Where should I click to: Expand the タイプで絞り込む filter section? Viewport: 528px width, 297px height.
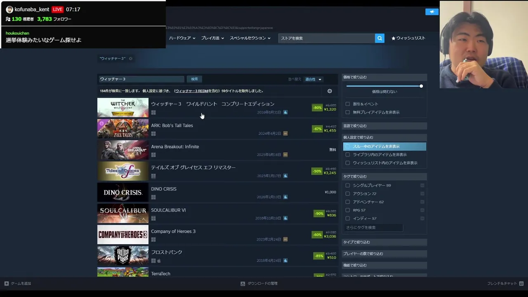point(384,242)
